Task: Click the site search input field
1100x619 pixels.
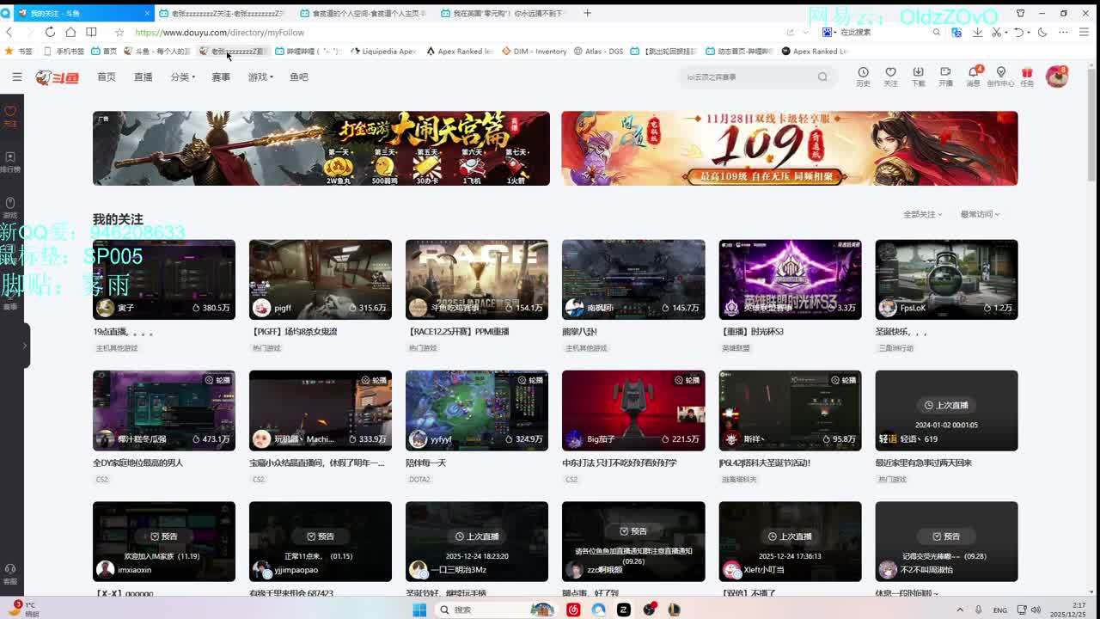Action: click(748, 77)
